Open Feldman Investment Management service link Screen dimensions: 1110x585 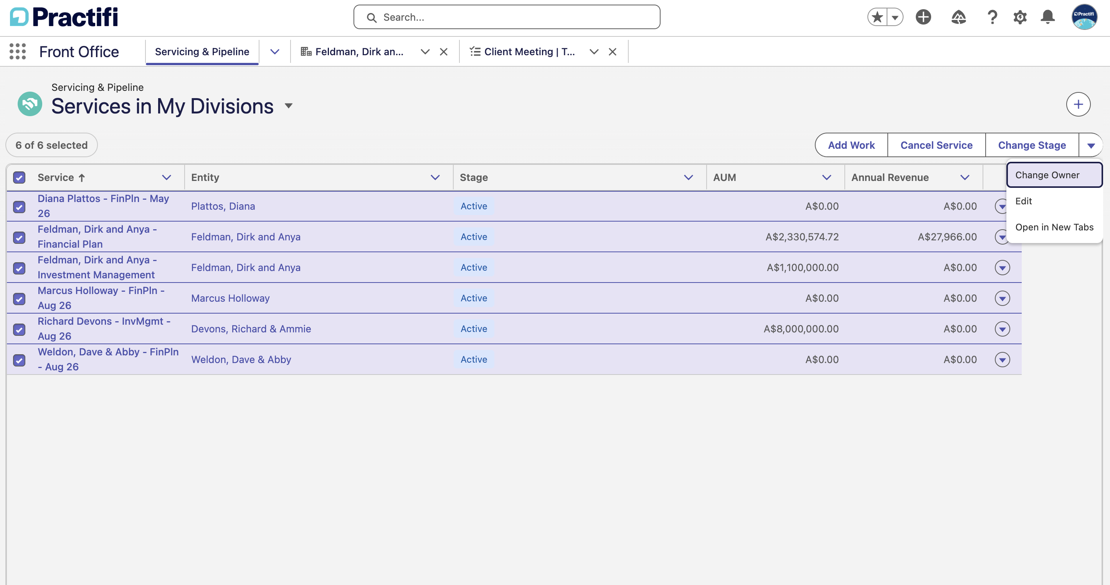[x=97, y=267]
